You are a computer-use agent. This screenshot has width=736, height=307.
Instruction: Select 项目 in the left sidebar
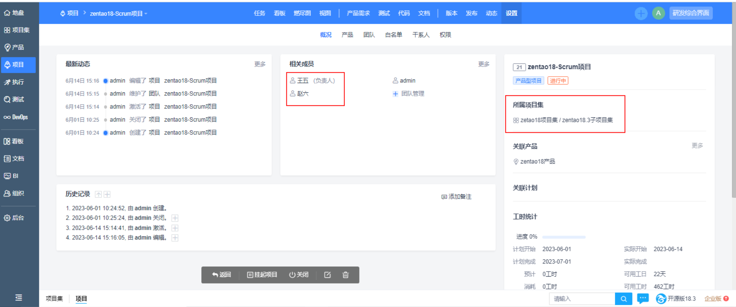[18, 65]
